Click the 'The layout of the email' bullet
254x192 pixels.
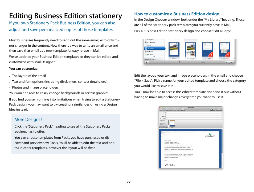pyautogui.click(x=29, y=76)
